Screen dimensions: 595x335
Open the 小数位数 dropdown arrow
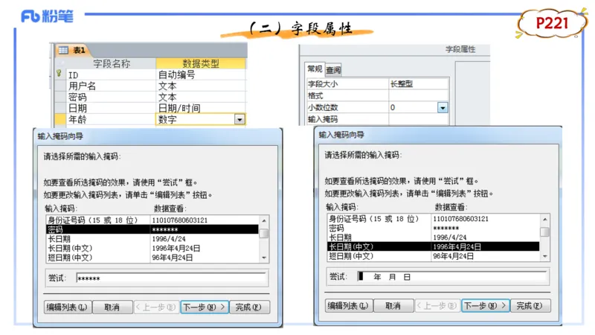[x=443, y=108]
